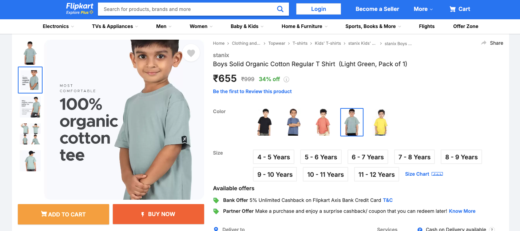
Task: Open the Size Chart ruler icon
Action: (437, 174)
